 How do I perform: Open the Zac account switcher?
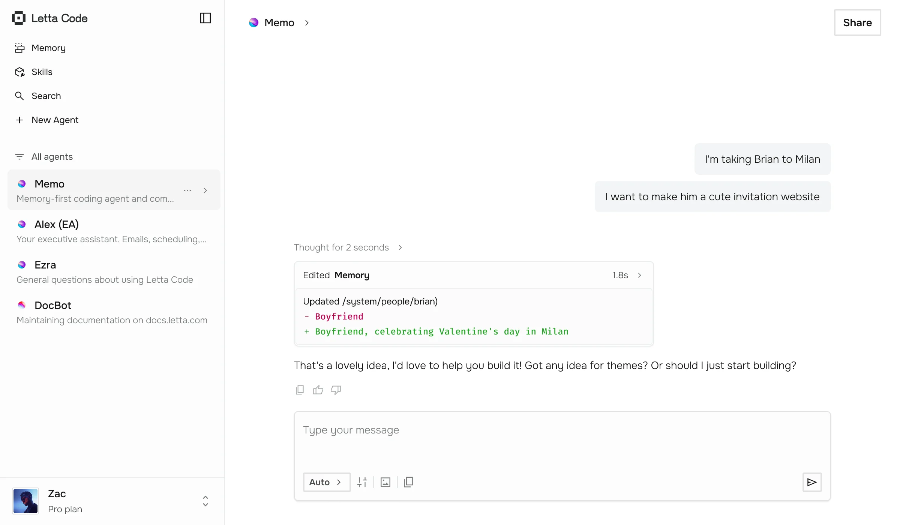click(x=205, y=501)
